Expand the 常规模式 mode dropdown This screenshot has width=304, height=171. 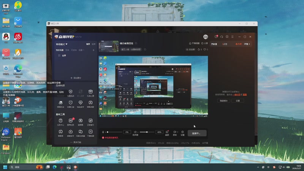(62, 44)
